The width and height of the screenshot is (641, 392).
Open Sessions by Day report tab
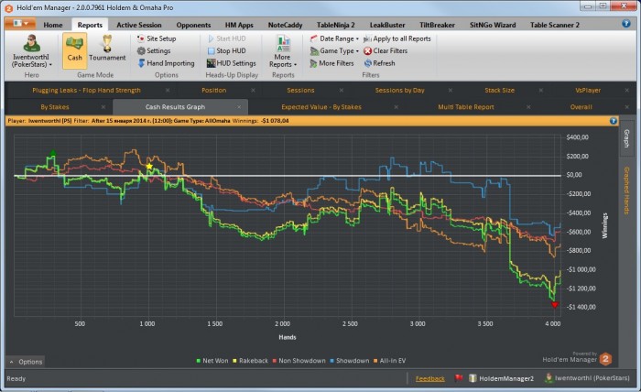(400, 91)
